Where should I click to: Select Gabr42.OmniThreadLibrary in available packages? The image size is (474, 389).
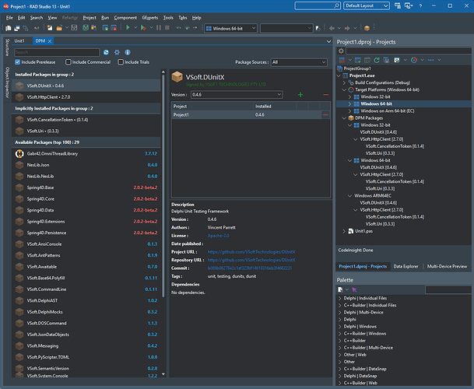click(x=86, y=153)
